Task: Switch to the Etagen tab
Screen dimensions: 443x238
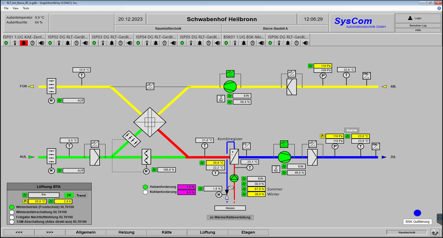Action: pyautogui.click(x=248, y=232)
